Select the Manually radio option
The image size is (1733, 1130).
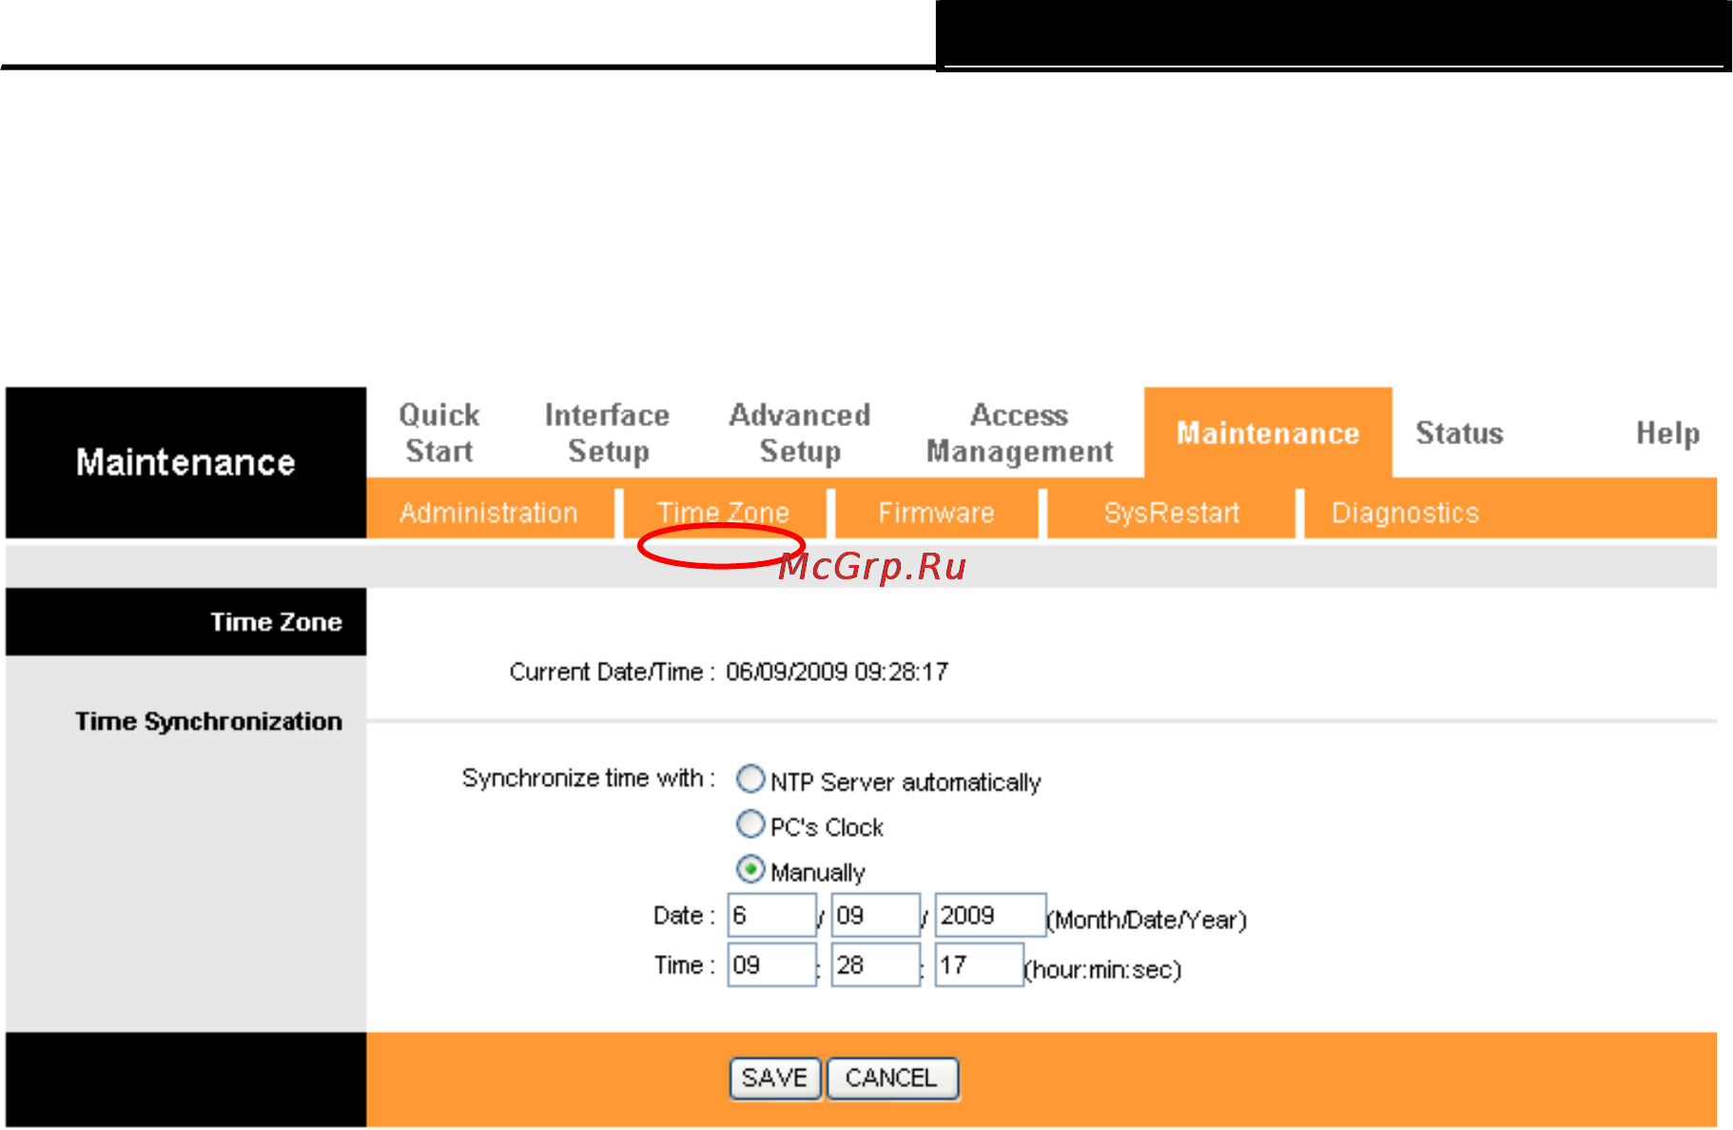[750, 868]
